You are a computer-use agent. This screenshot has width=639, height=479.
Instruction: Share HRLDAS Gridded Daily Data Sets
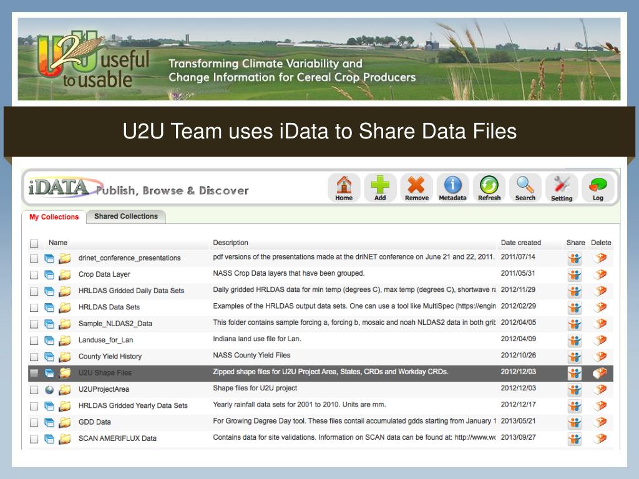pyautogui.click(x=575, y=291)
